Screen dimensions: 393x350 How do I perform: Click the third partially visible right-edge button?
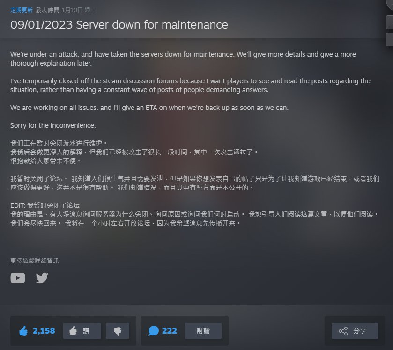pyautogui.click(x=390, y=40)
